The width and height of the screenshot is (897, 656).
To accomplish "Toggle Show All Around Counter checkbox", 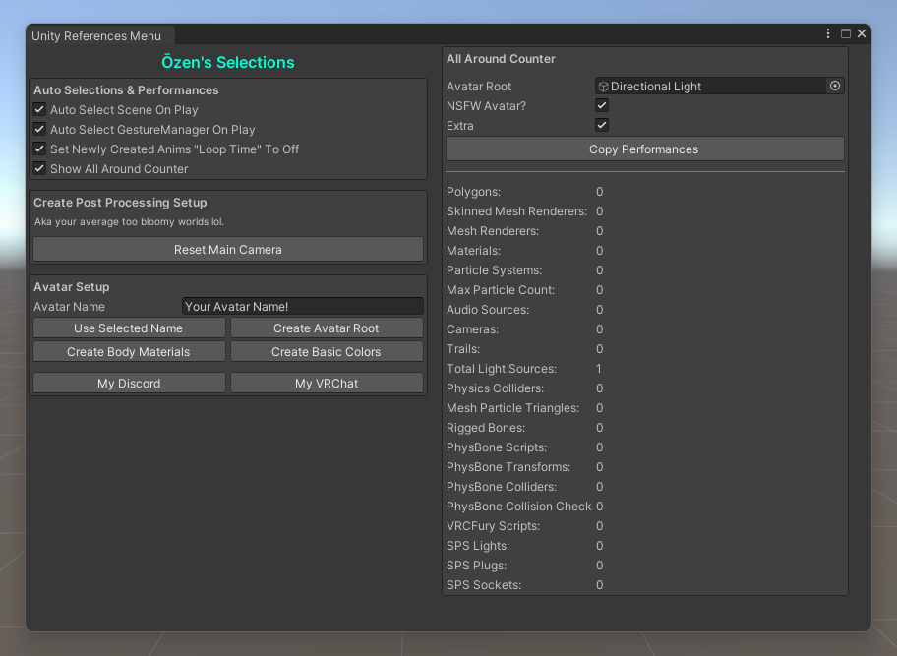I will (40, 169).
